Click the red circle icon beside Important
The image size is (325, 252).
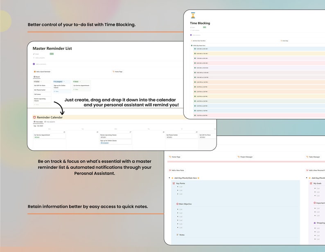click(x=315, y=203)
